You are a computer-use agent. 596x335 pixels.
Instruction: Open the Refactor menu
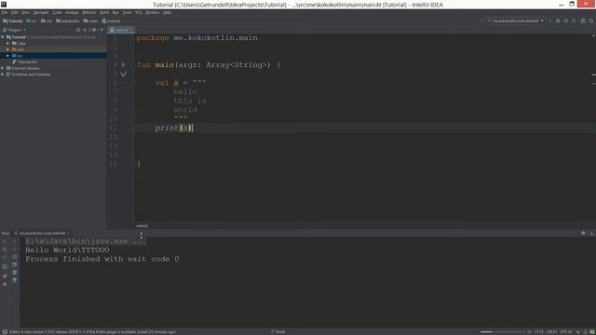[x=89, y=12]
